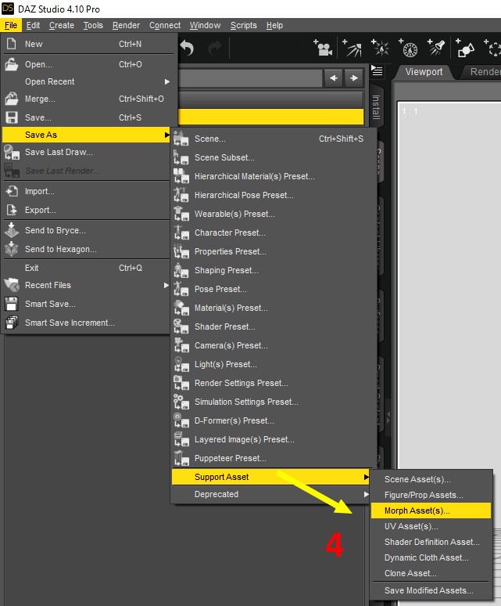This screenshot has height=606, width=501.
Task: Select Pose Preset entry
Action: pyautogui.click(x=274, y=289)
